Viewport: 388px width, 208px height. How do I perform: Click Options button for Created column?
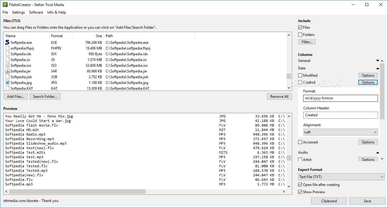click(368, 82)
